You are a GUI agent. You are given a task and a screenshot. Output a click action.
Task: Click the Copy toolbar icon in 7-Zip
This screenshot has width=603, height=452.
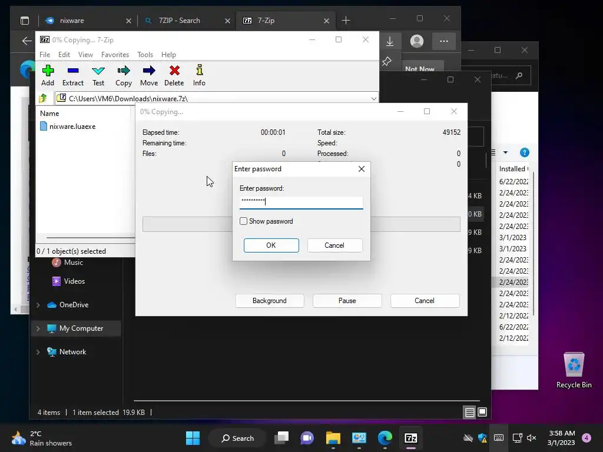point(124,75)
